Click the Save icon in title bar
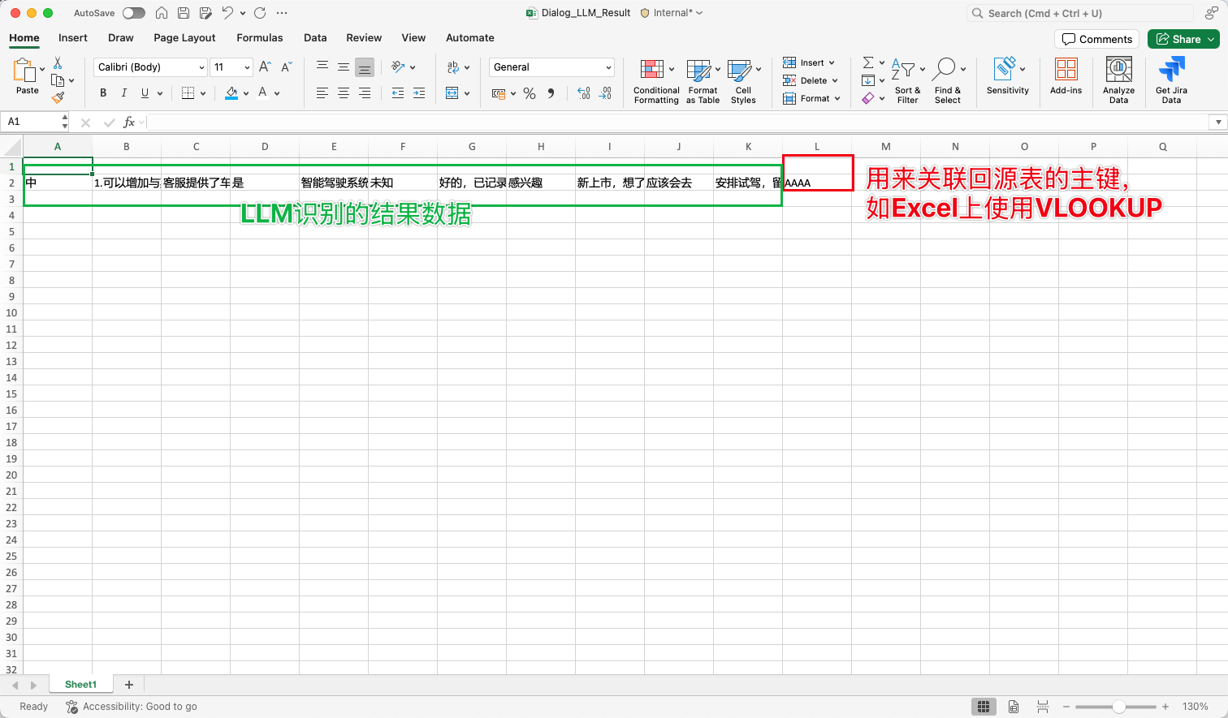1228x718 pixels. pyautogui.click(x=184, y=13)
